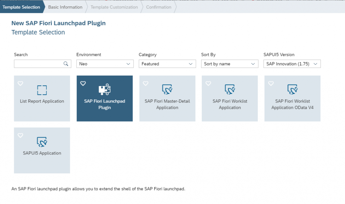The image size is (345, 204).
Task: Click the Search field label
Action: 21,55
